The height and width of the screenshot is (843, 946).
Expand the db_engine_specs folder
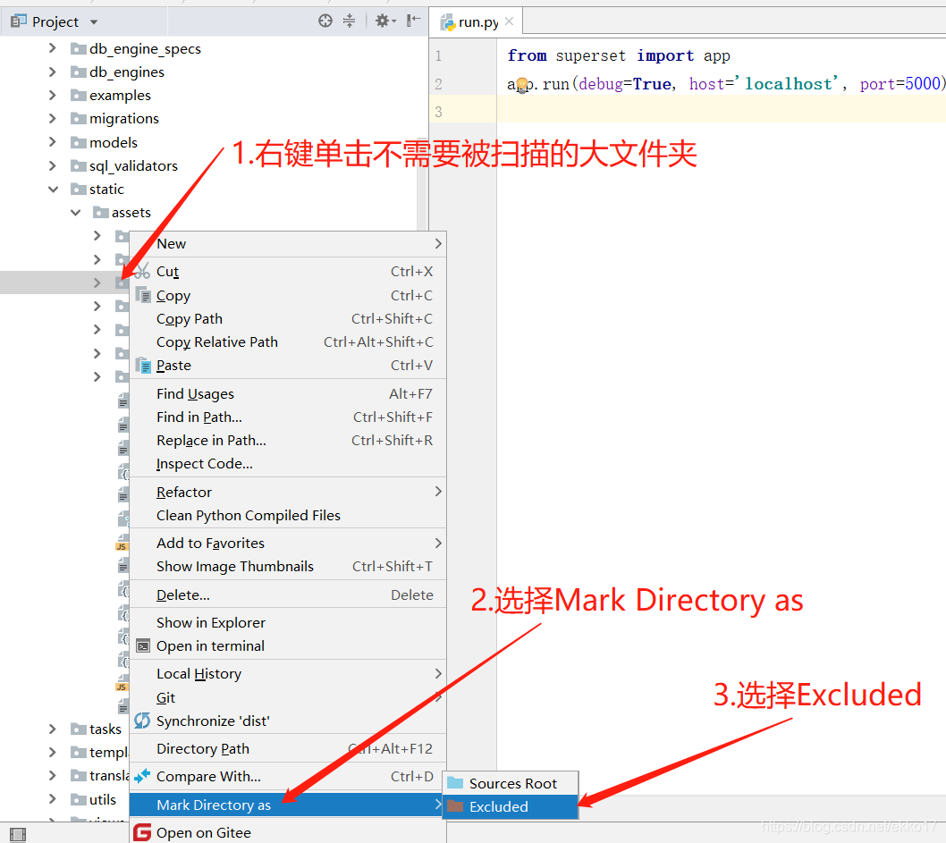point(53,48)
